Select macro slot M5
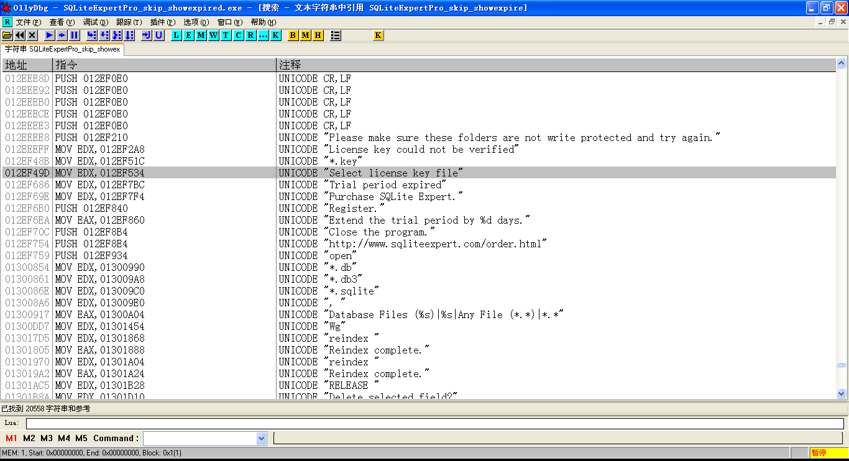Viewport: 849px width, 461px height. pyautogui.click(x=81, y=438)
